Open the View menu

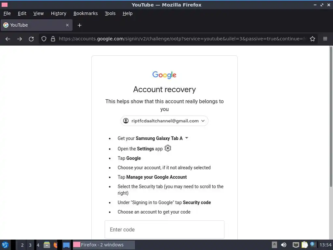pyautogui.click(x=38, y=13)
